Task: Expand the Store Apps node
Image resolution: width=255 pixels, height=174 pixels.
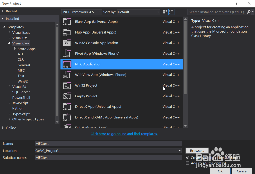Action: (15, 49)
